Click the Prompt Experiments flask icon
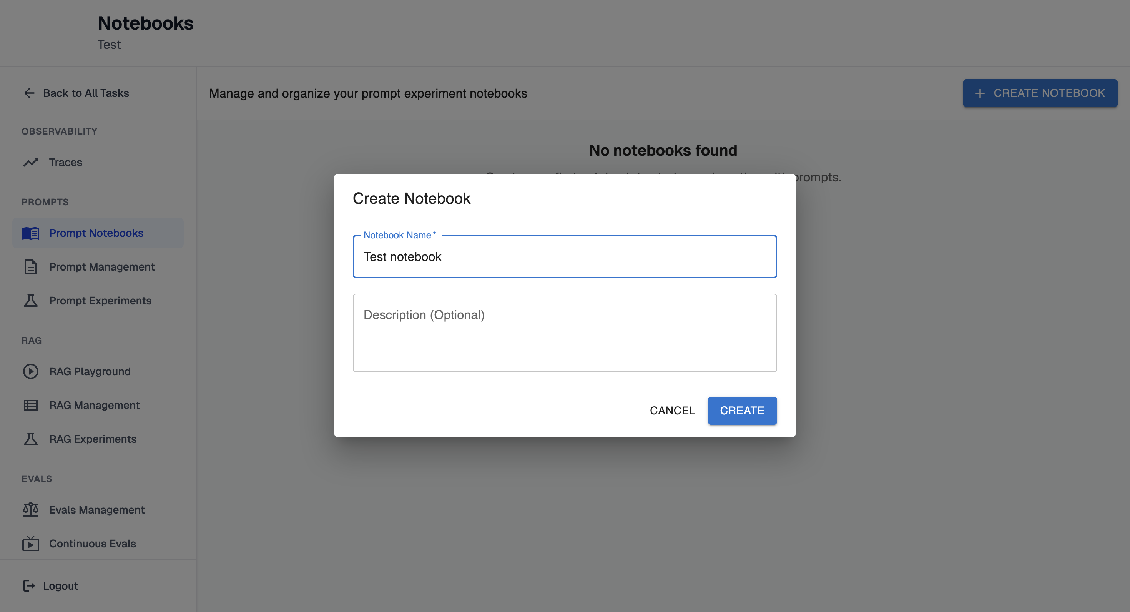The image size is (1130, 612). [31, 301]
